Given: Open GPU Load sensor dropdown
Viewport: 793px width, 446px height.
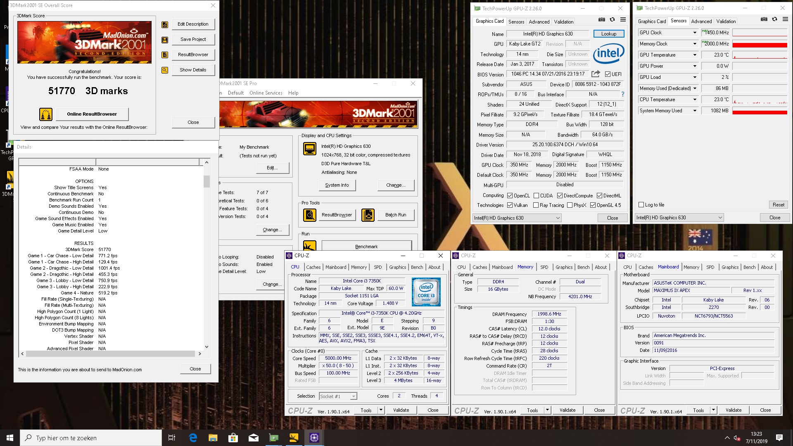Looking at the screenshot, I should (695, 77).
